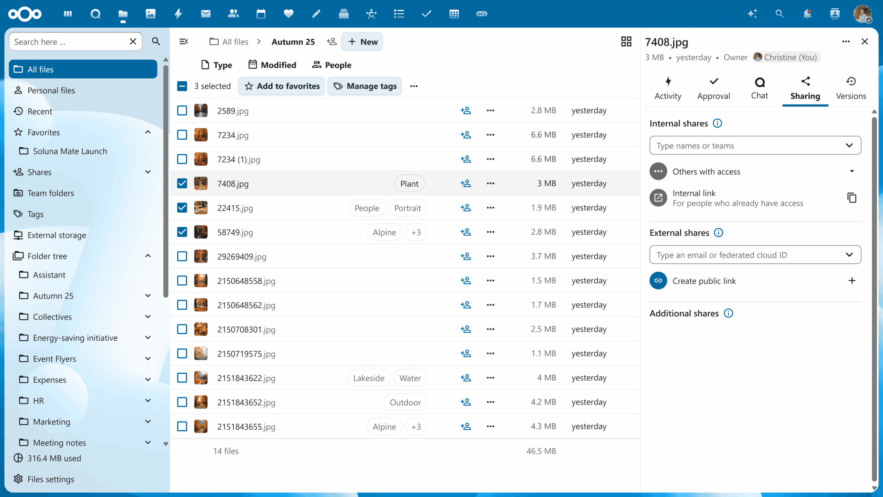Open the Notifications bell icon
Viewport: 883px width, 497px height.
click(807, 14)
